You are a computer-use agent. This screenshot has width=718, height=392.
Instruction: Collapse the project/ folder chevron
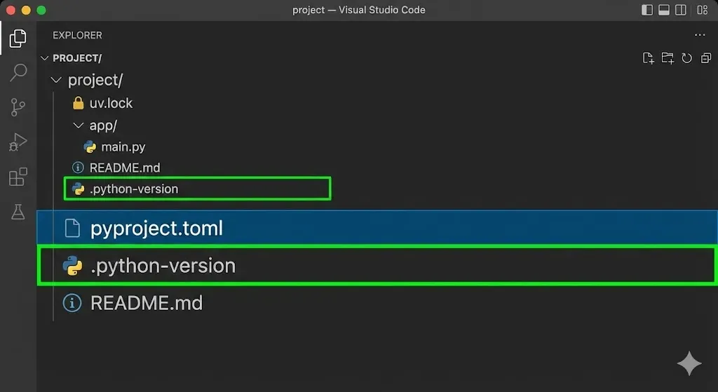pyautogui.click(x=57, y=81)
